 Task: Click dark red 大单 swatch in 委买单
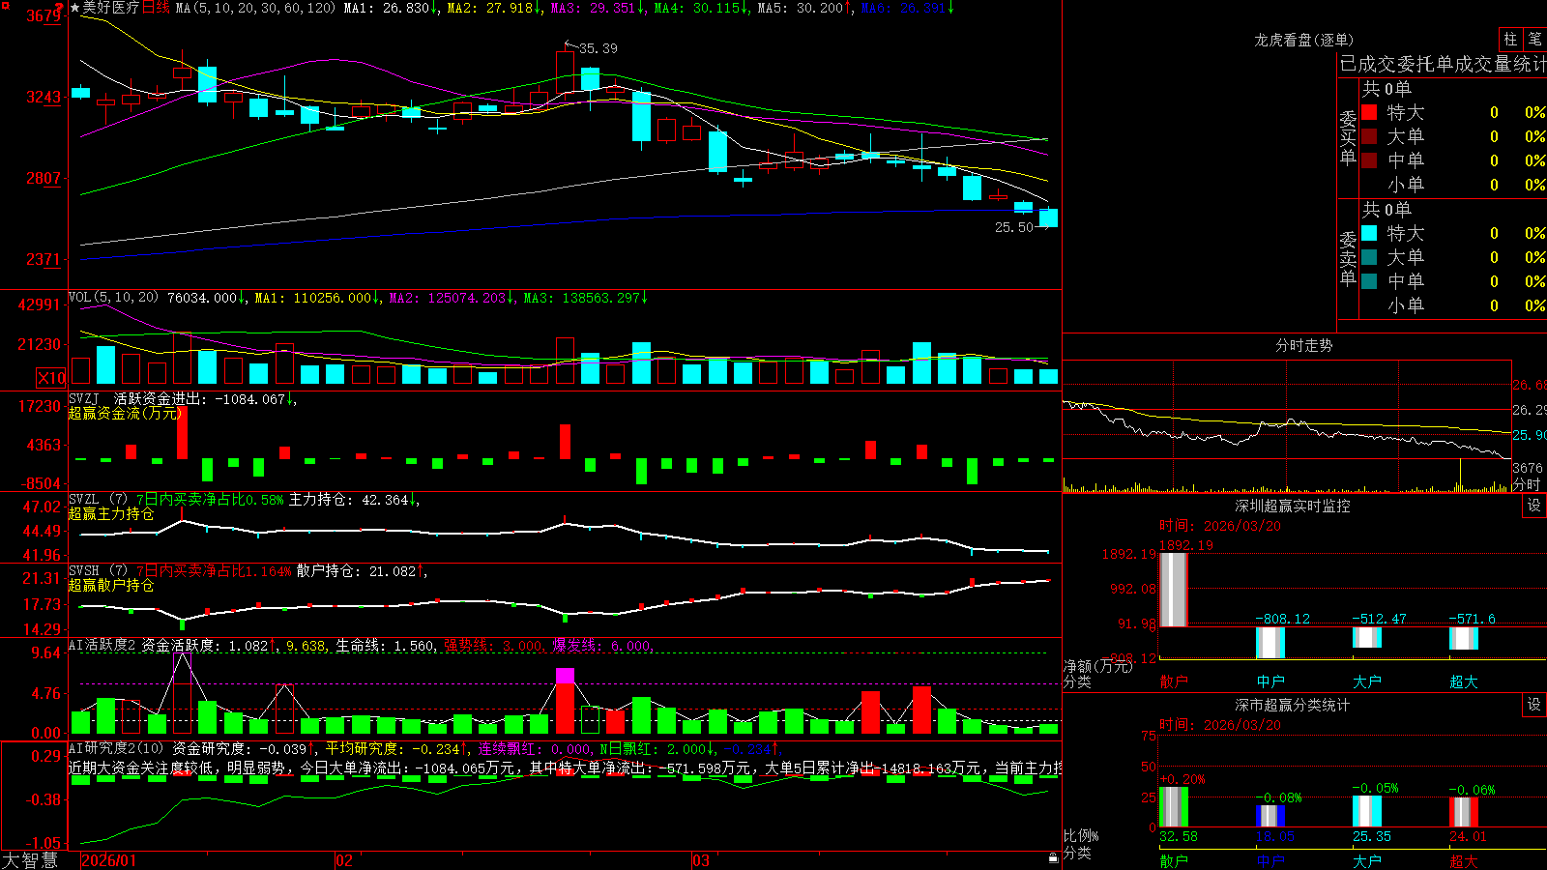1369,136
